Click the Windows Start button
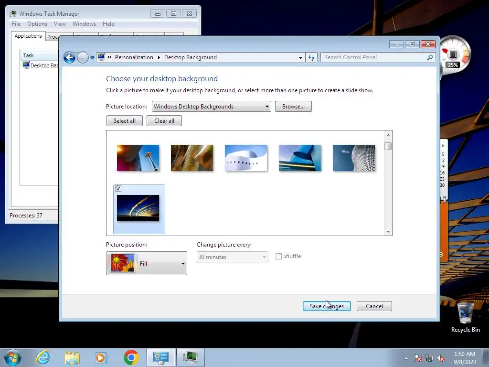 pyautogui.click(x=13, y=357)
